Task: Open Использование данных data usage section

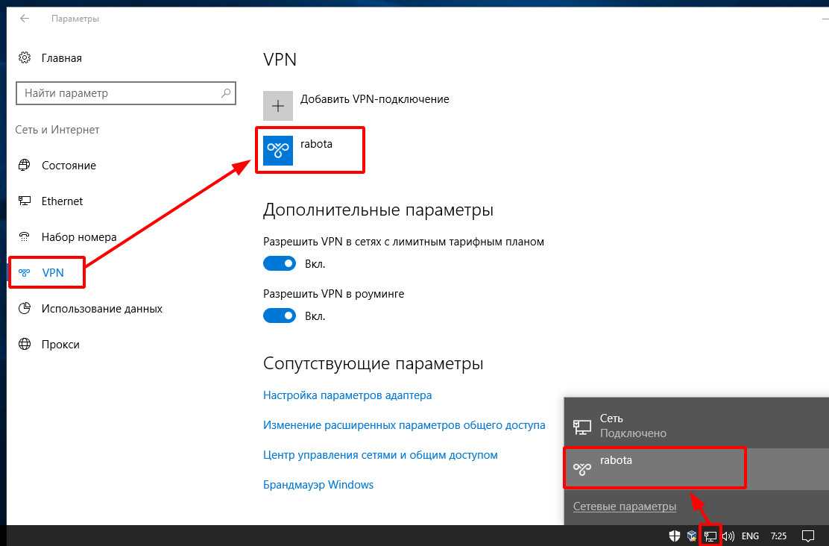Action: coord(90,309)
